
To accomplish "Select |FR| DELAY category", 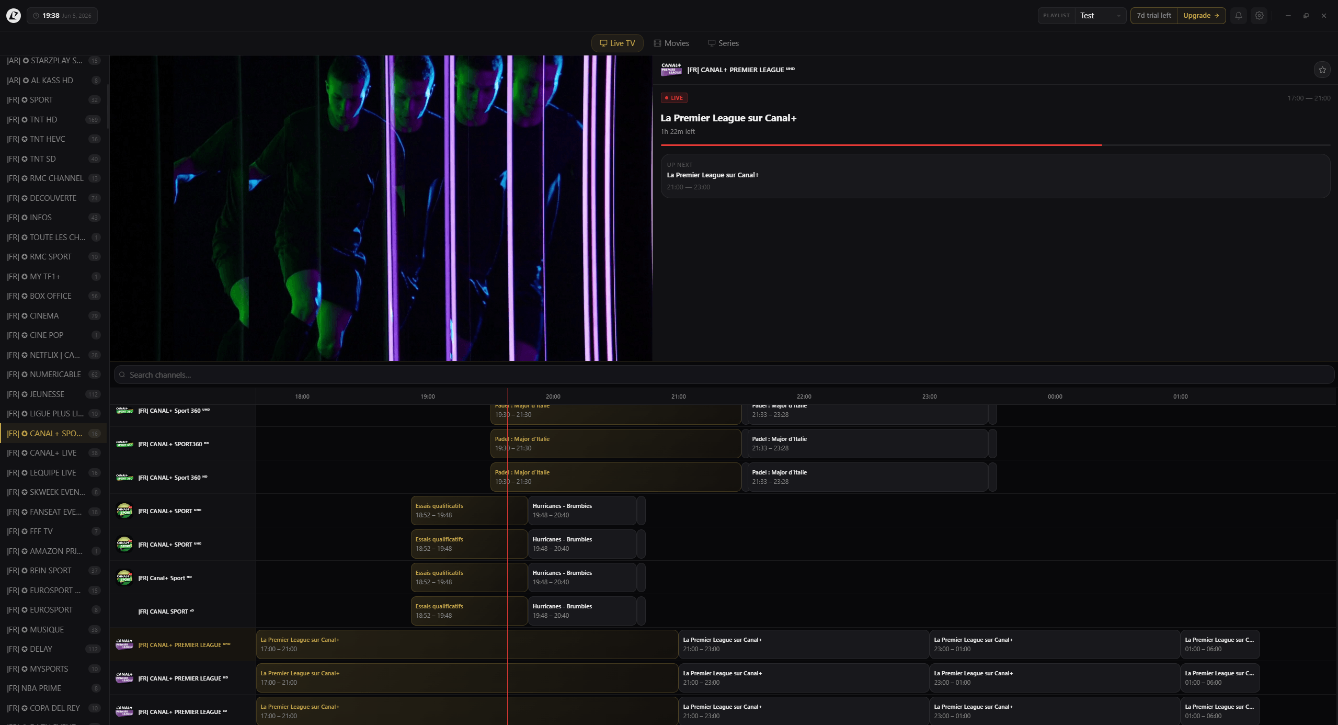I will pos(53,649).
